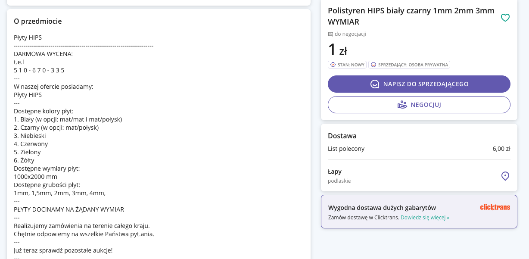Click the listing title 'Polistyren HIPS biały czarny'
Viewport: 529px width, 259px height.
coord(411,16)
